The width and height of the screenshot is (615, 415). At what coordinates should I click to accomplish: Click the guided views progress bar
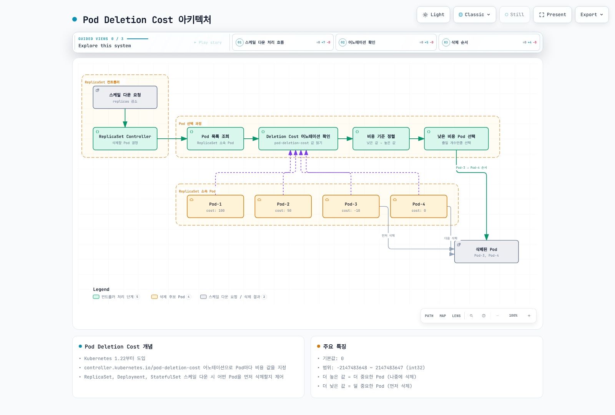(138, 39)
